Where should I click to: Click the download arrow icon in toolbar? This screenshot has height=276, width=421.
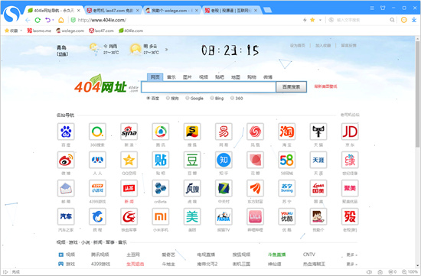point(414,20)
